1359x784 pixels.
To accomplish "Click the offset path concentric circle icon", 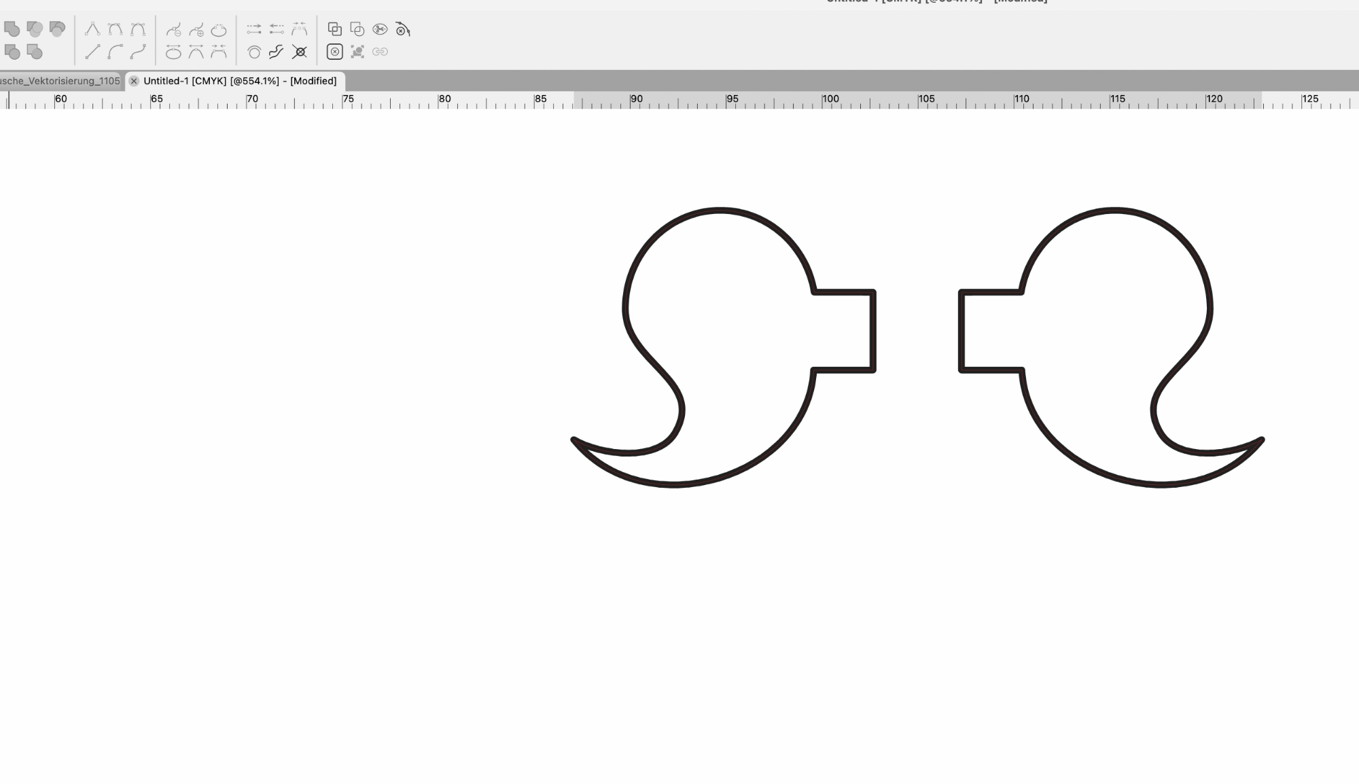I will click(254, 52).
